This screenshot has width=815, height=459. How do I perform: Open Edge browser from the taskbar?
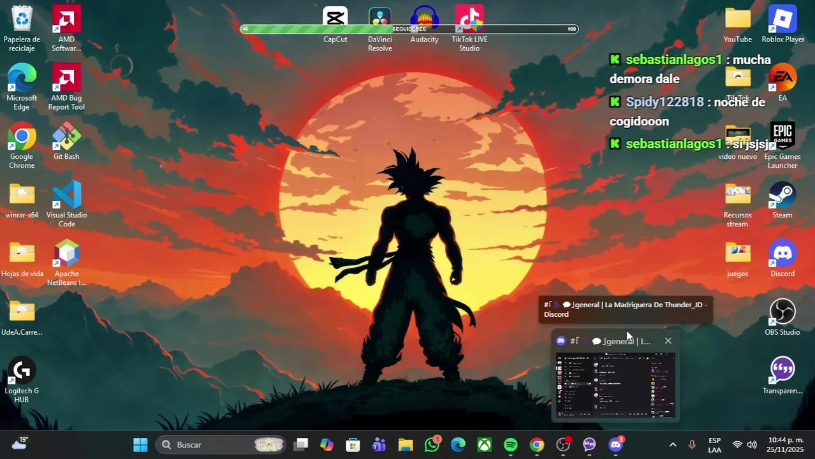[x=458, y=445]
